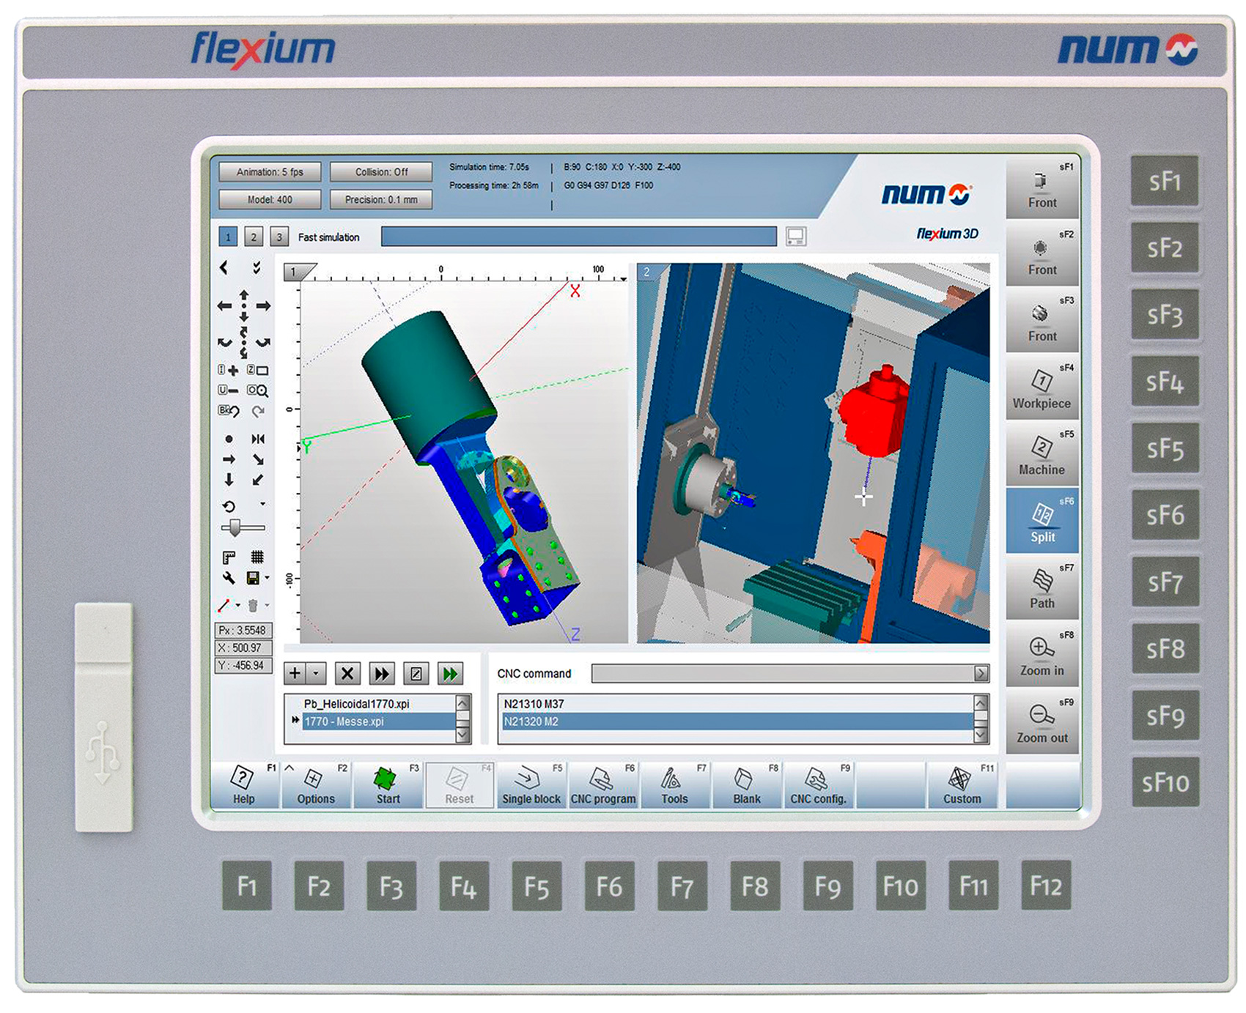Click the arrow at end of CNC command field
This screenshot has width=1246, height=1013.
pos(981,673)
